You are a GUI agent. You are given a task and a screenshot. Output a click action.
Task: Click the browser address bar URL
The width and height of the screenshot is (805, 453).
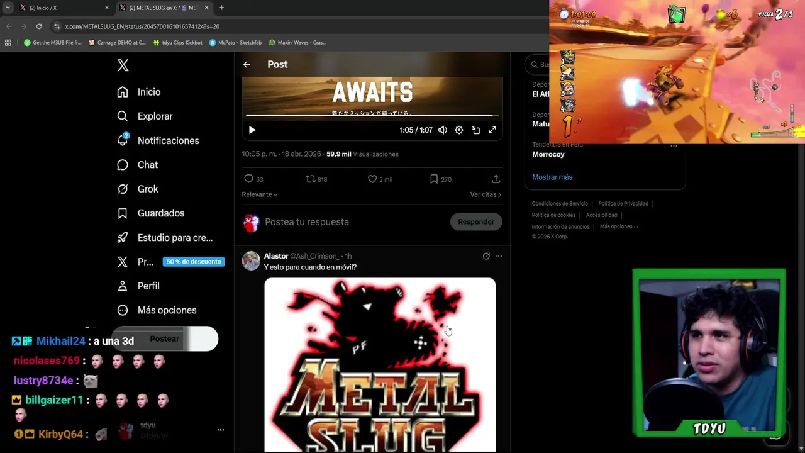tap(142, 26)
